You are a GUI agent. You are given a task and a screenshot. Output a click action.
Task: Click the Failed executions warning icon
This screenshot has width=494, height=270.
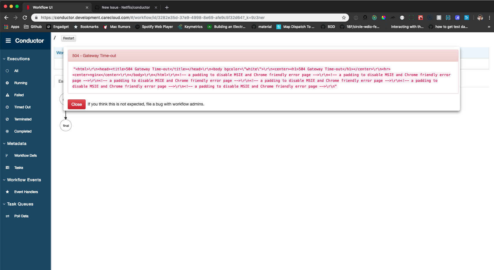(x=7, y=95)
